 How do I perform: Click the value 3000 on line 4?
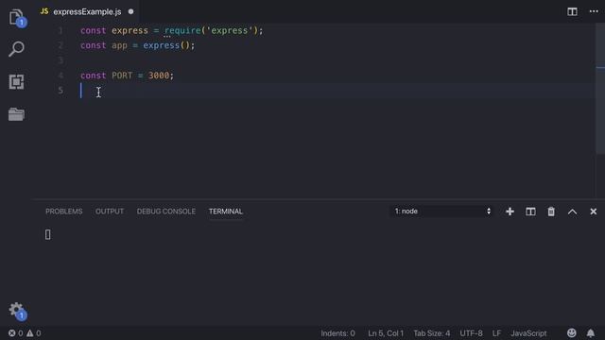[159, 76]
